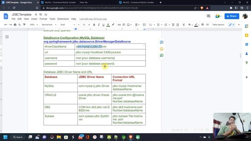Click the Decrease indent icon
The image size is (251, 141).
click(x=173, y=25)
